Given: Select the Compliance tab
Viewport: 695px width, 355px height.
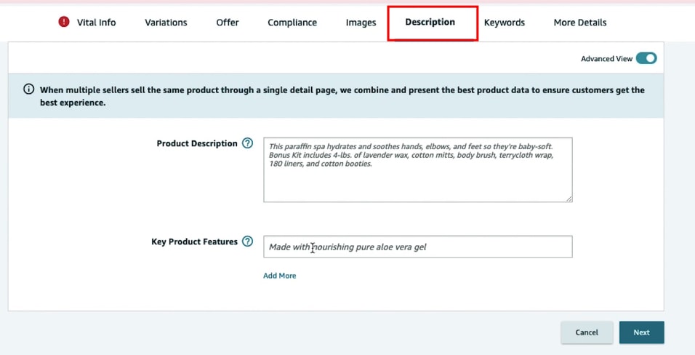Looking at the screenshot, I should click(x=292, y=23).
